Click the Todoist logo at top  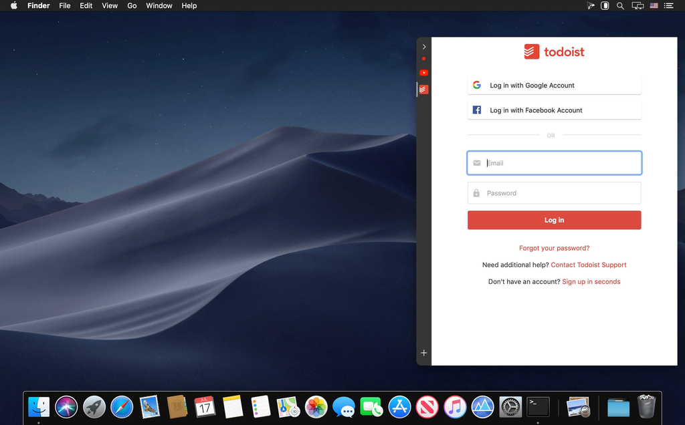pyautogui.click(x=554, y=52)
